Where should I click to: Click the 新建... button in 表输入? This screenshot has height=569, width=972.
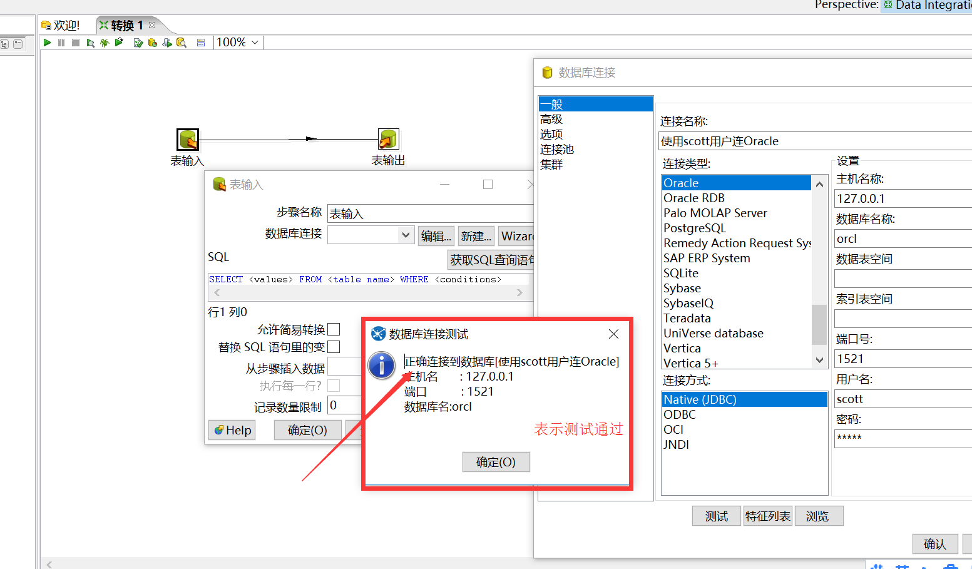[x=476, y=236]
